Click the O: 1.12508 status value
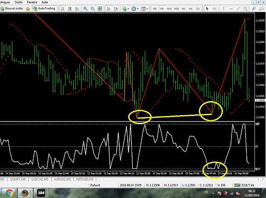The width and height of the screenshot is (266, 198). [x=153, y=185]
